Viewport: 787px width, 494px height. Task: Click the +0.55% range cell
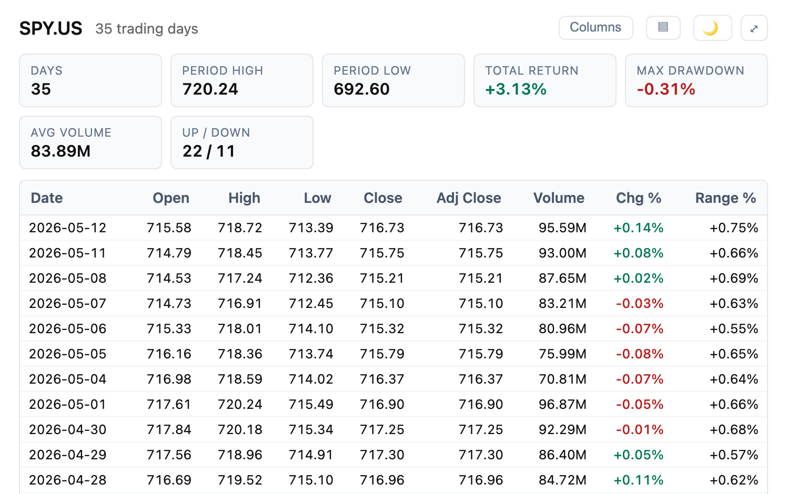tap(734, 328)
